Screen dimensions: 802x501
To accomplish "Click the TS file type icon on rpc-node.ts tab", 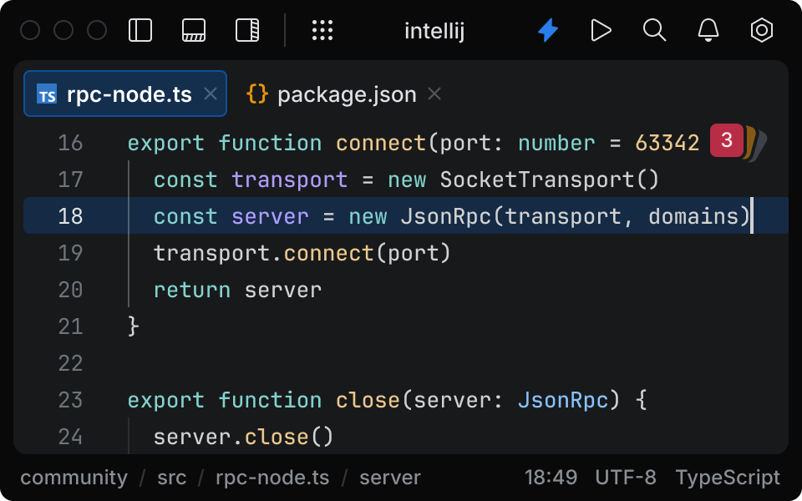I will [46, 94].
